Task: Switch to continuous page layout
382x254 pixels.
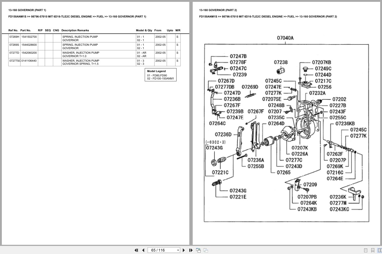Action: [373, 250]
